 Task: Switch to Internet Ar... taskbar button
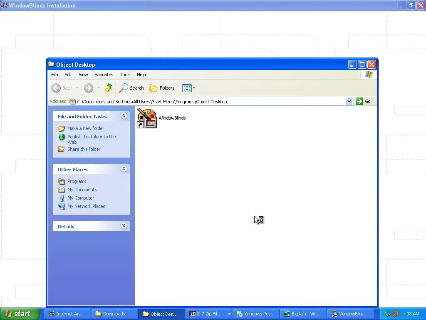pos(67,314)
